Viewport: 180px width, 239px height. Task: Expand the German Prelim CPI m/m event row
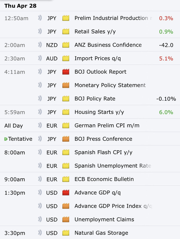click(x=90, y=125)
